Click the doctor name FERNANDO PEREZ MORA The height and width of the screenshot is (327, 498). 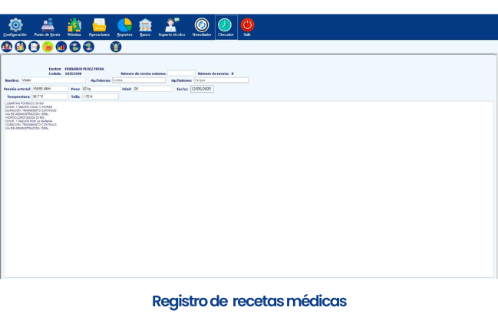click(x=84, y=69)
